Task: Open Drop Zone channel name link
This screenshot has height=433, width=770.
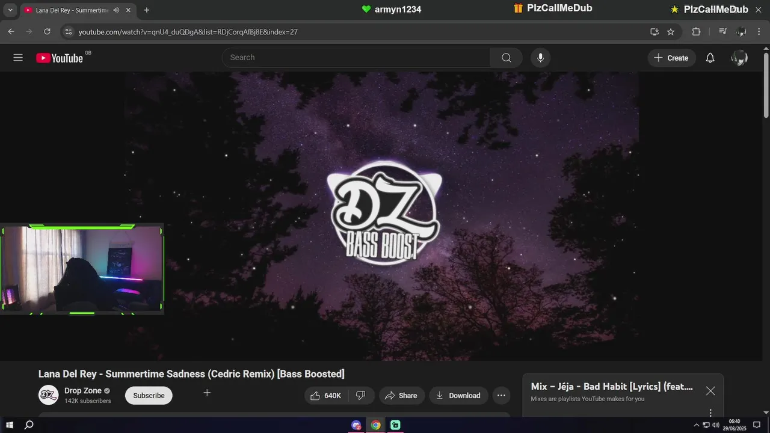Action: [83, 391]
